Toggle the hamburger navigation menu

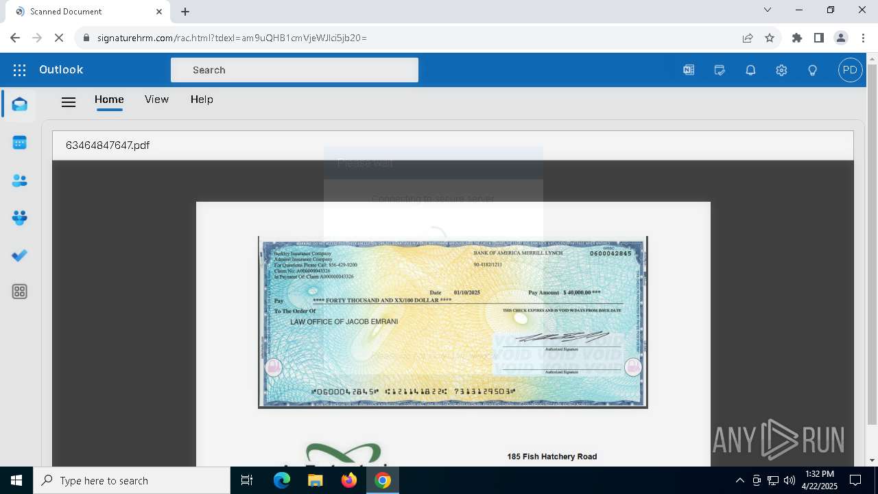click(69, 102)
